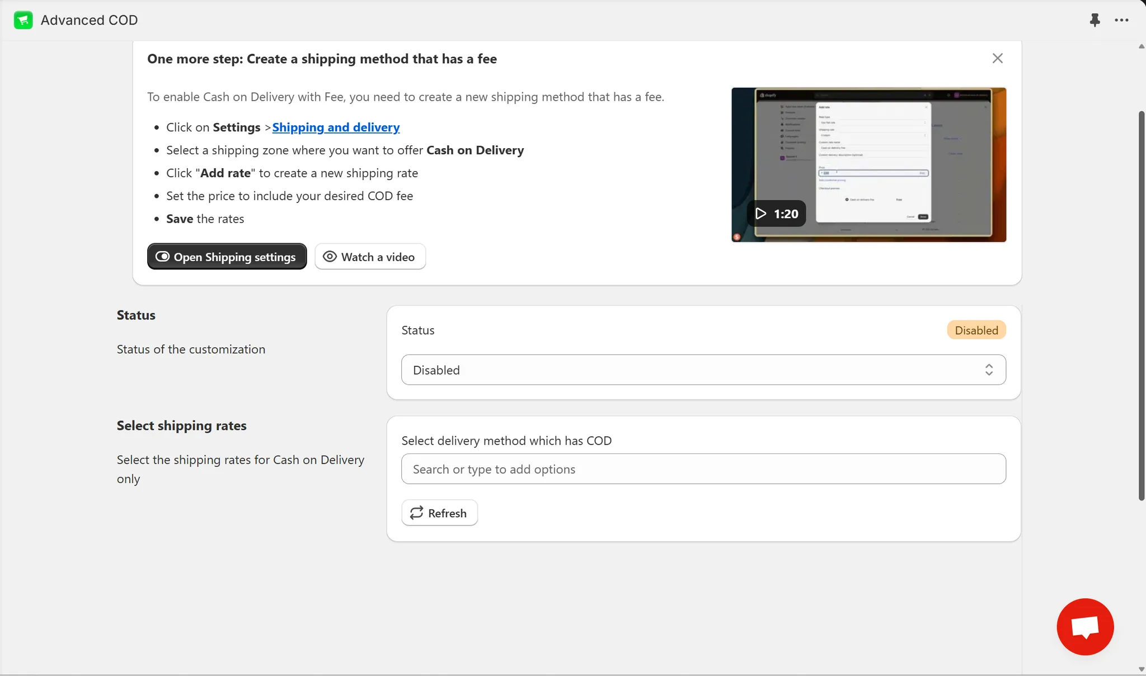Click the Disabled status badge

pyautogui.click(x=976, y=330)
